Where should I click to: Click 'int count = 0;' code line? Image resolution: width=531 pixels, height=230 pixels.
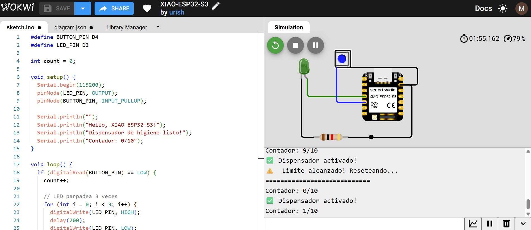tap(53, 61)
